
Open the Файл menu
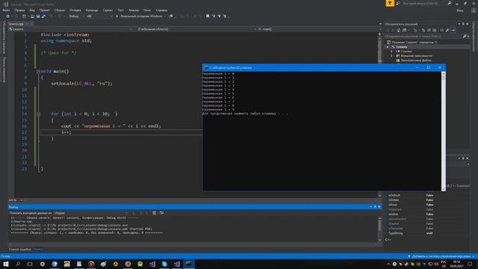coord(6,10)
